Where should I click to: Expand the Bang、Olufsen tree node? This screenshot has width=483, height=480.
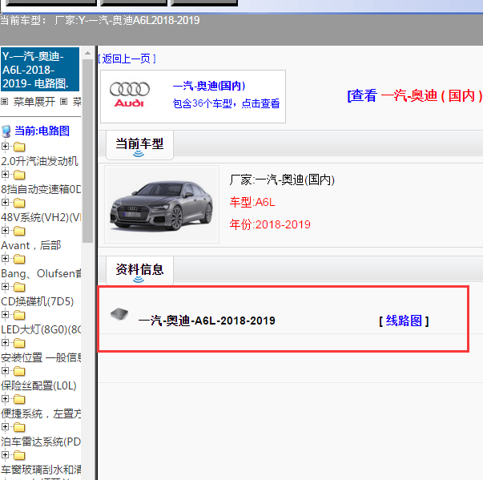click(5, 259)
